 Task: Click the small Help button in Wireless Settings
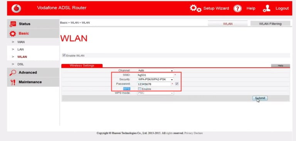click(280, 66)
